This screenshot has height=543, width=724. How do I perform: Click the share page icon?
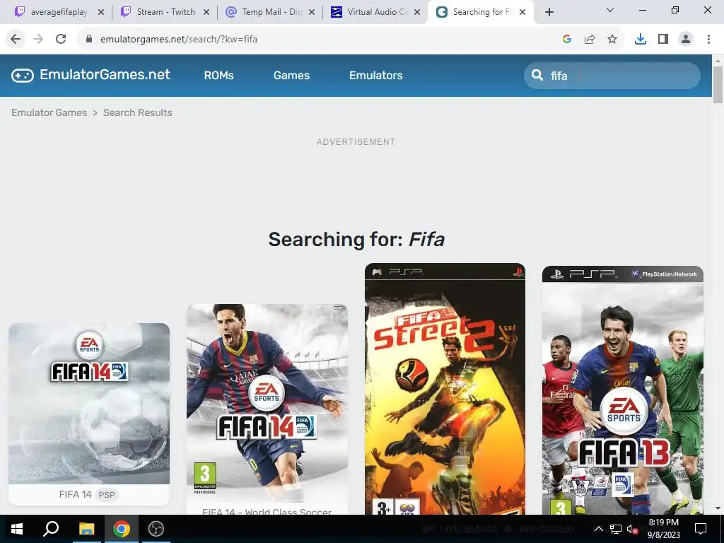pyautogui.click(x=590, y=40)
